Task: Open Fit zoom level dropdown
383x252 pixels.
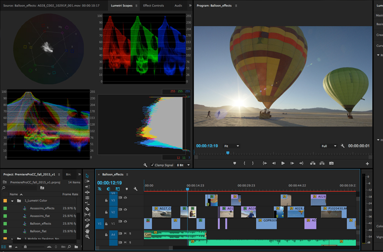Action: click(231, 146)
